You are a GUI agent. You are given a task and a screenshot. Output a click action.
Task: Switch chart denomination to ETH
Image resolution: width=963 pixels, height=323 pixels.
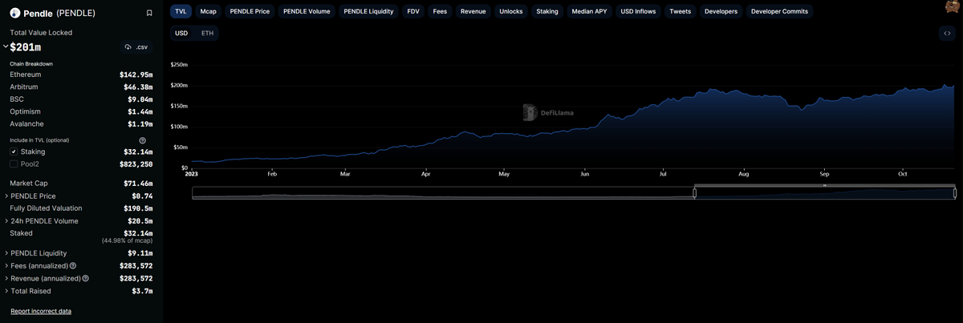pyautogui.click(x=207, y=33)
